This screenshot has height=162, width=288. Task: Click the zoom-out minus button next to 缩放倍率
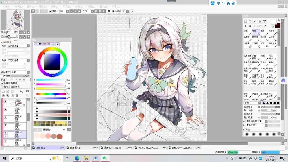click(x=21, y=32)
